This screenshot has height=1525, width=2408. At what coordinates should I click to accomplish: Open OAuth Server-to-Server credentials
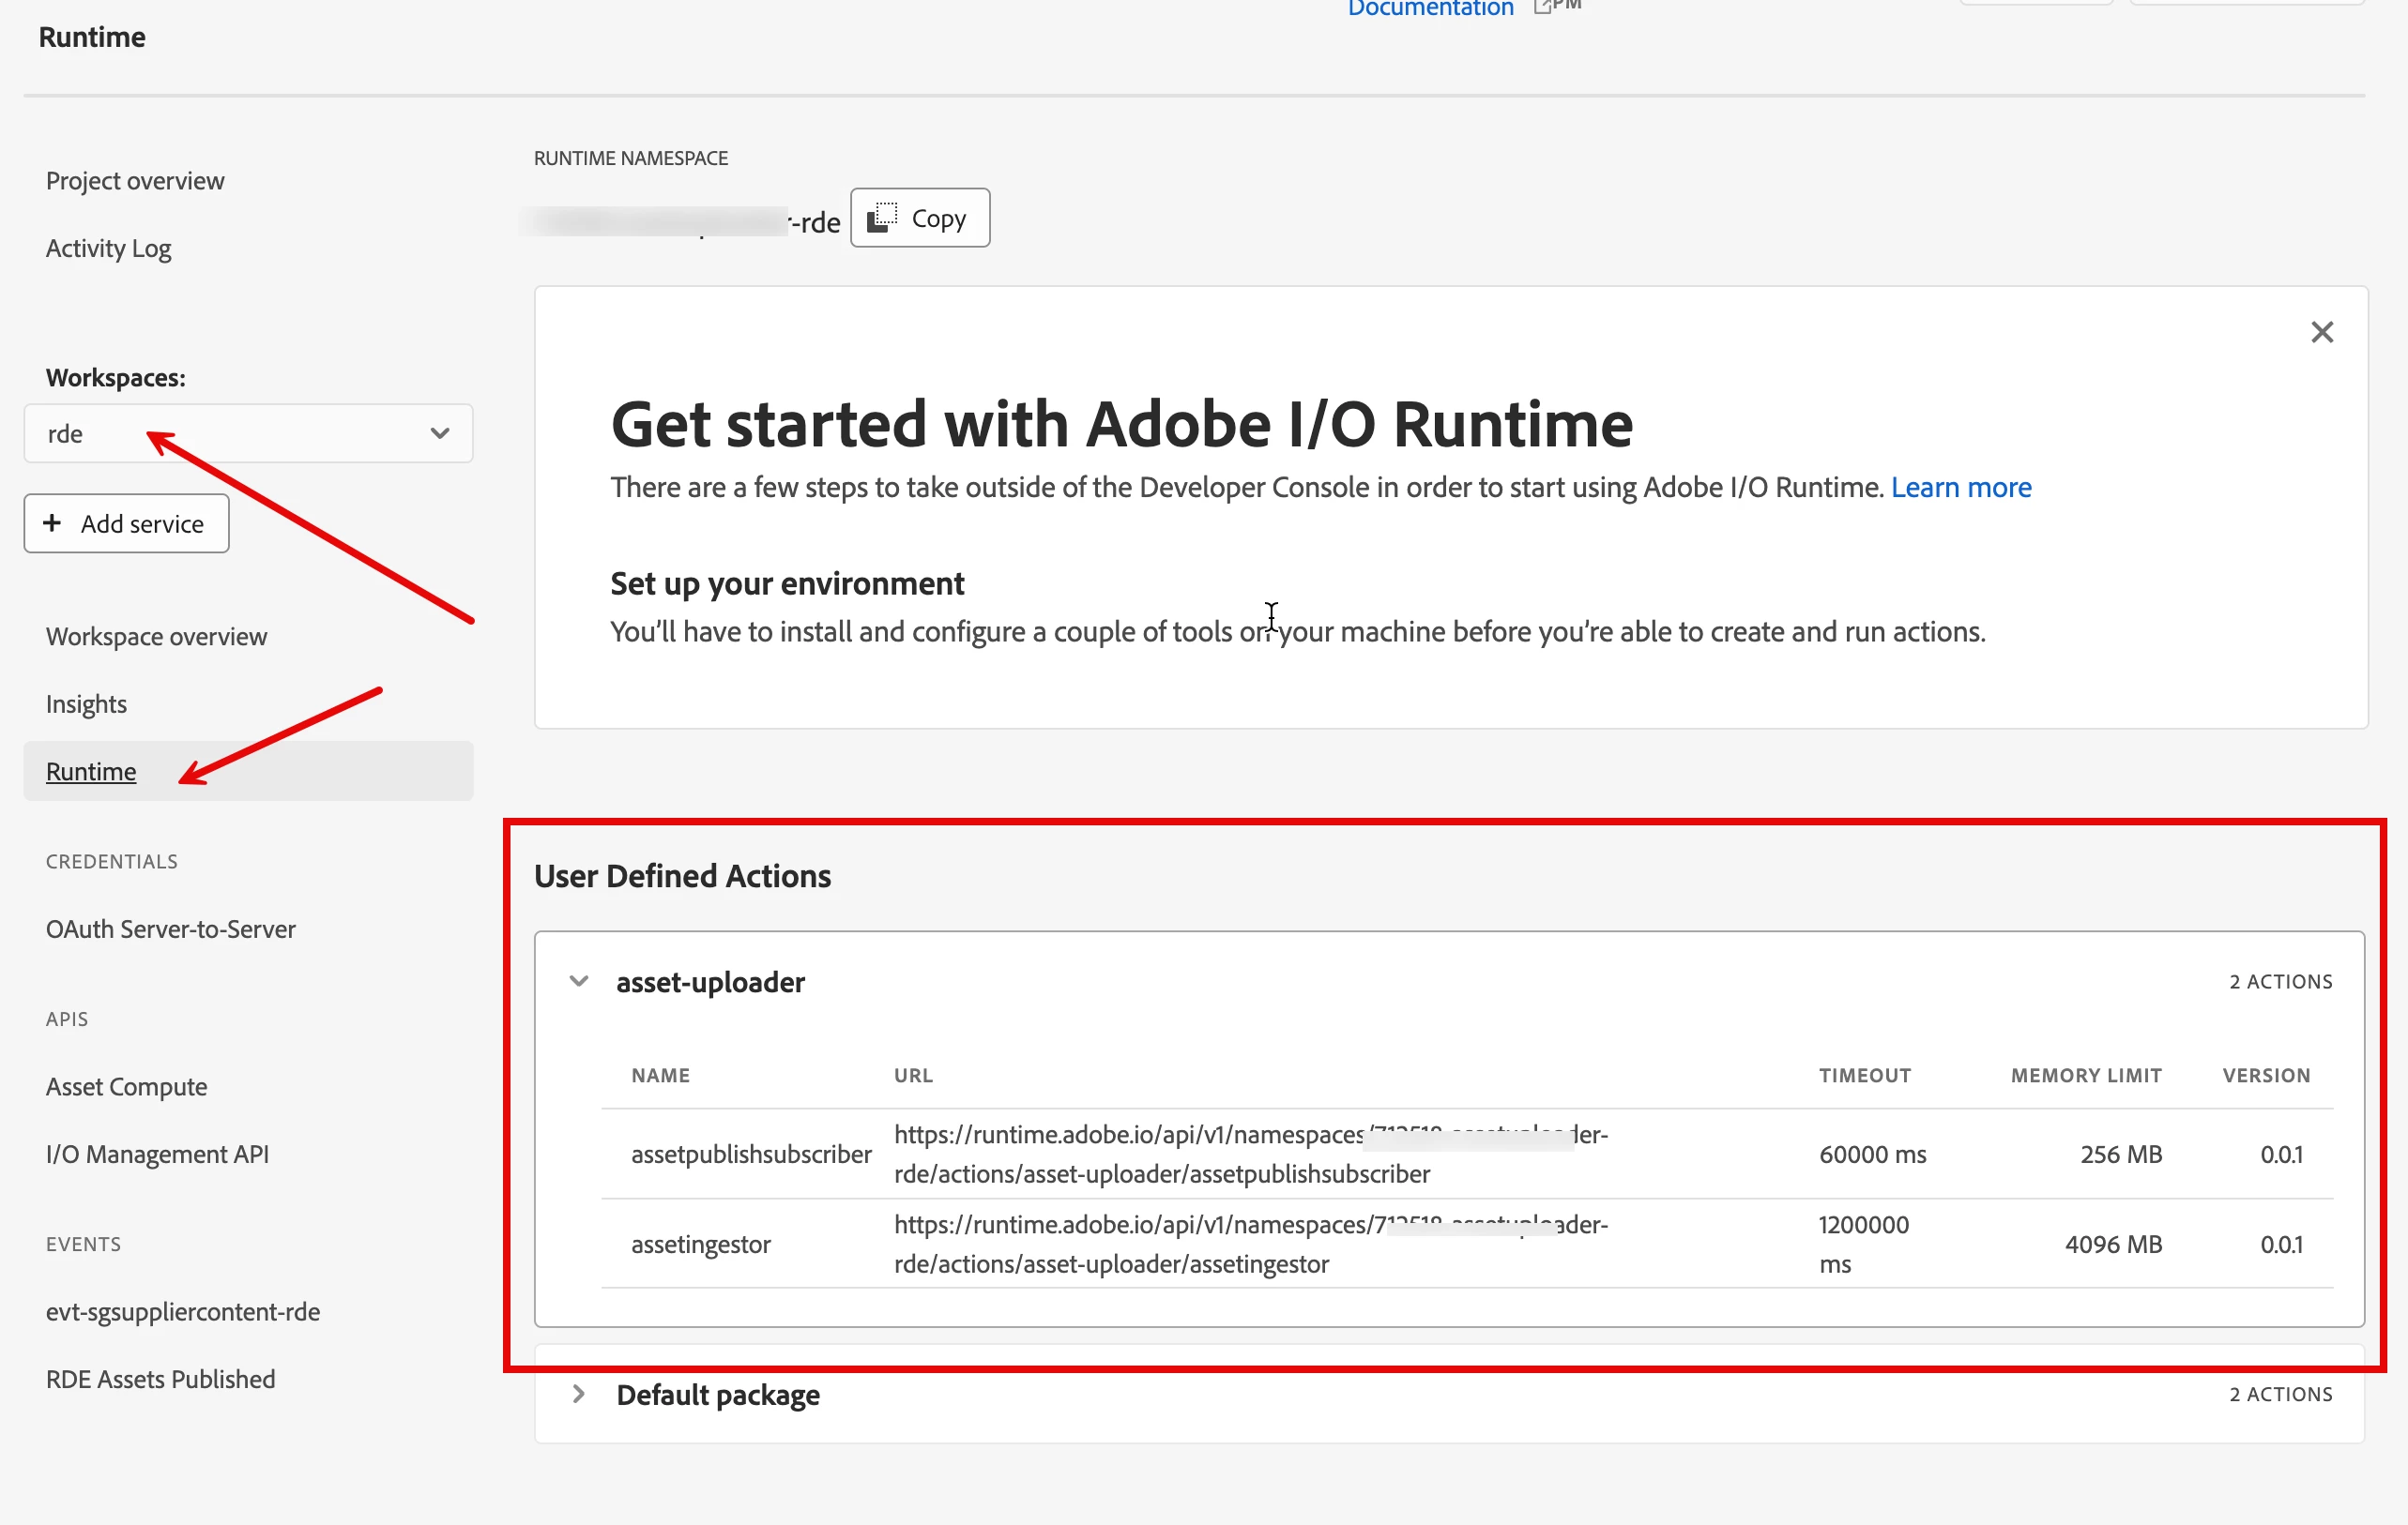[170, 929]
